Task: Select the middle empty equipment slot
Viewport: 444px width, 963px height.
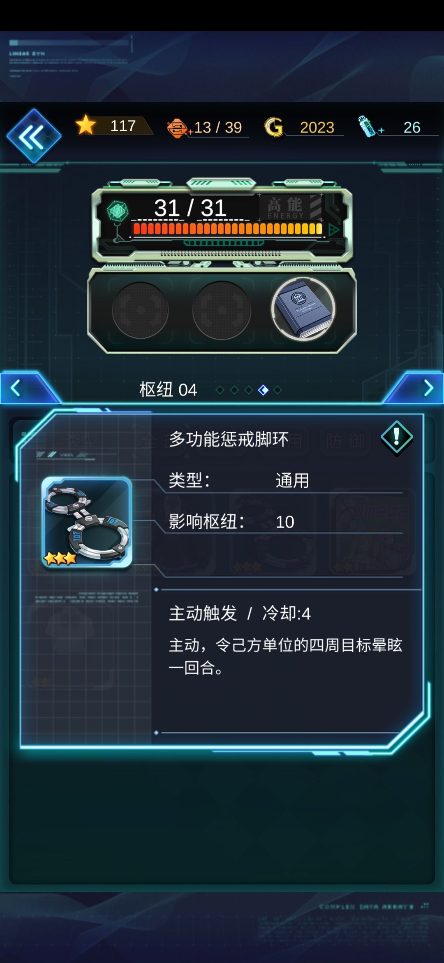Action: [222, 310]
